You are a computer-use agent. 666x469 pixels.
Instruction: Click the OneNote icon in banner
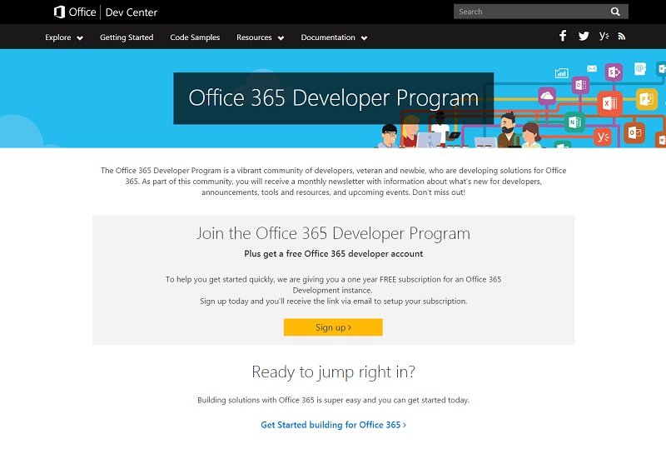(574, 122)
